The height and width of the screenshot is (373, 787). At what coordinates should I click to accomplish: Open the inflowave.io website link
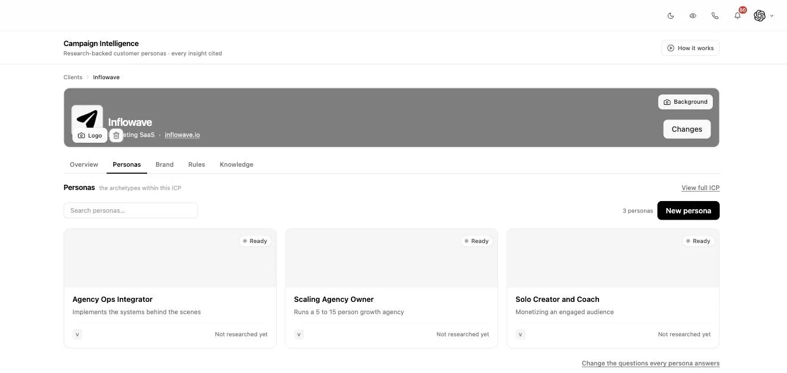pyautogui.click(x=182, y=135)
